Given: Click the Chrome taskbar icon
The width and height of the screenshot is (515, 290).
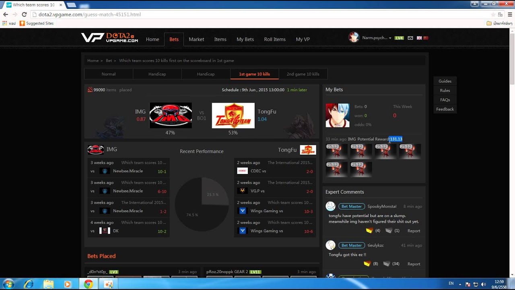Looking at the screenshot, I should (89, 284).
